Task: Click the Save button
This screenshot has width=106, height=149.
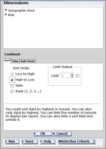Action: (30, 142)
